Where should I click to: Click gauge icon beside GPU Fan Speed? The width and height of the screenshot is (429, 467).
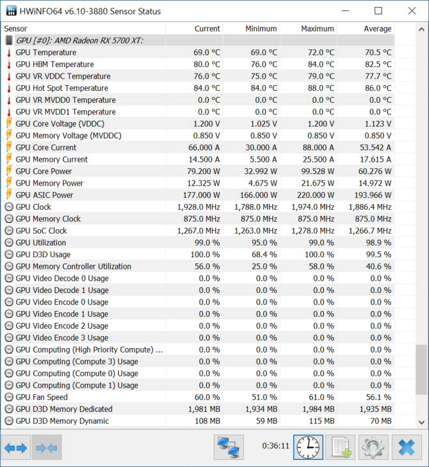pos(9,397)
